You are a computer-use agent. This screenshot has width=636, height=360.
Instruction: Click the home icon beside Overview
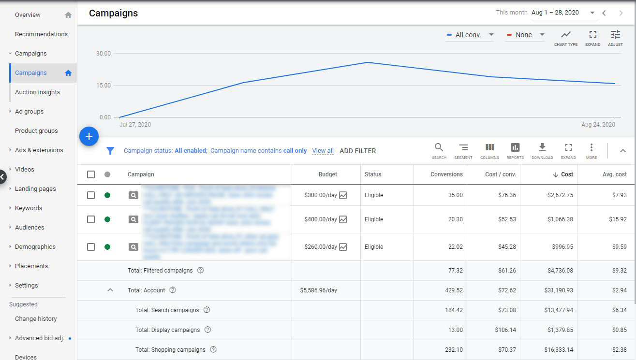68,15
